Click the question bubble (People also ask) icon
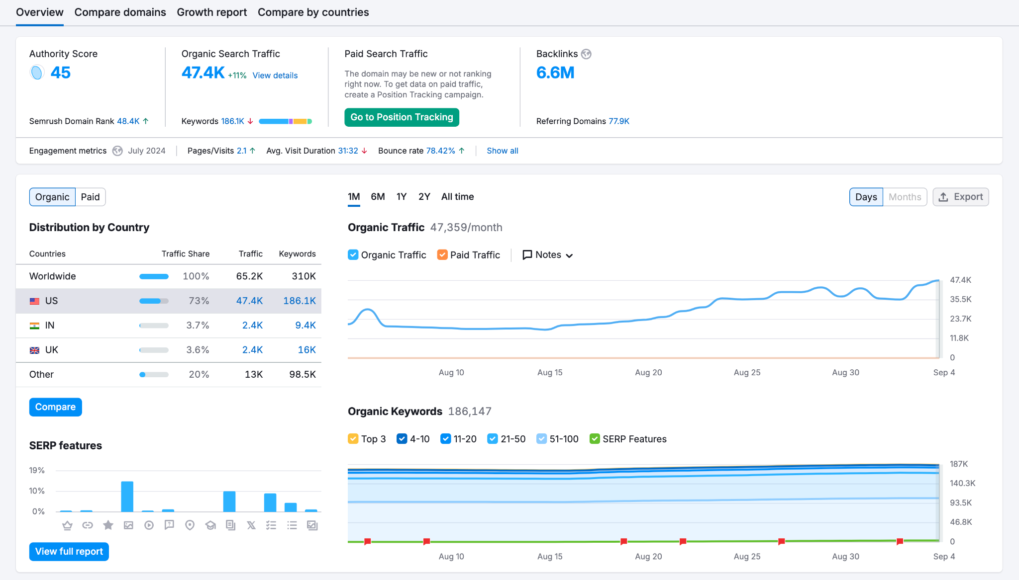 tap(169, 525)
